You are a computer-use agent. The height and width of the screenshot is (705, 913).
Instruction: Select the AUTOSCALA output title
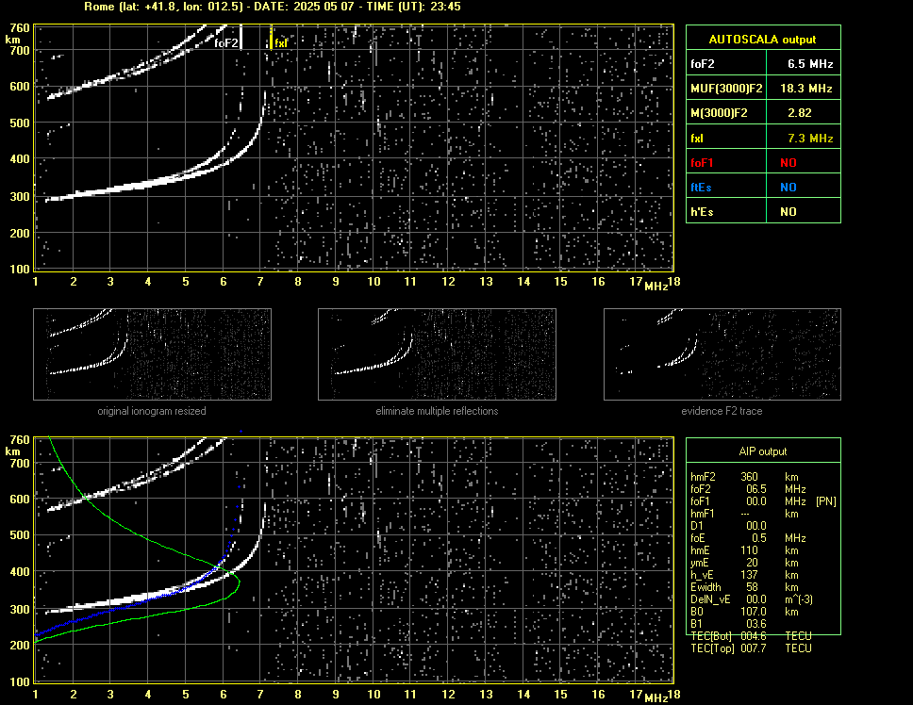(762, 40)
